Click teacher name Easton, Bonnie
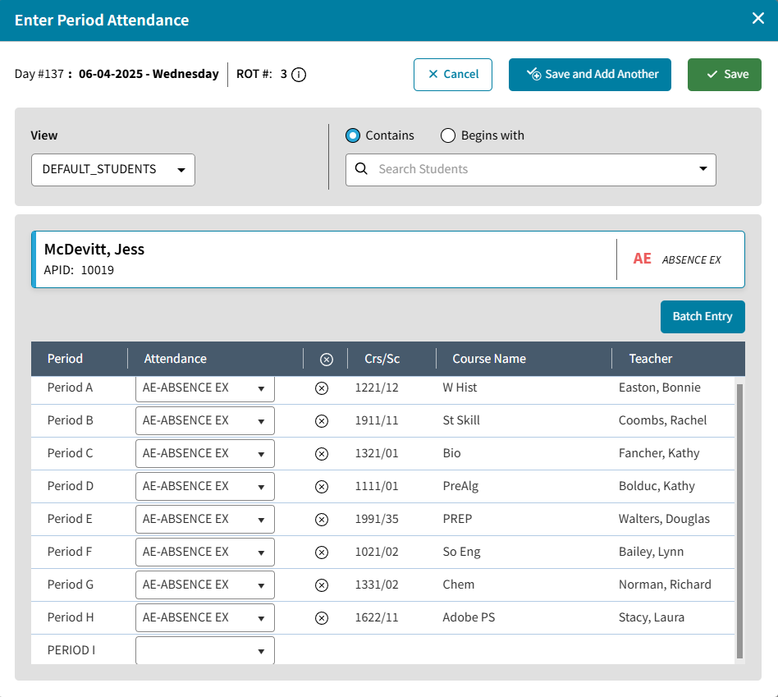Image resolution: width=778 pixels, height=697 pixels. pos(660,387)
